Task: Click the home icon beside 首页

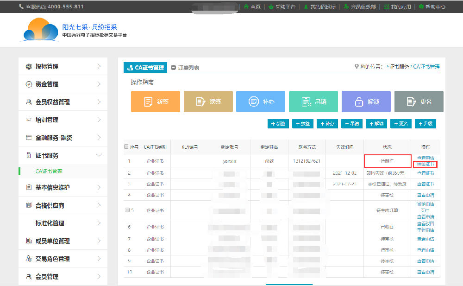Action: click(246, 6)
